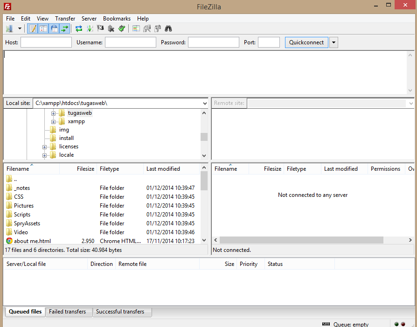Click the remote pane horizontal scrollbar
The height and width of the screenshot is (327, 417).
tap(302, 240)
